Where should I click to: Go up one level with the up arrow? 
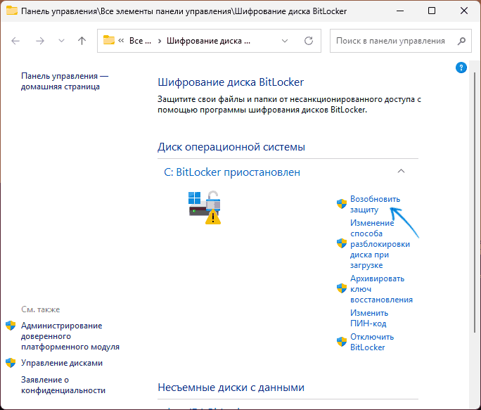click(82, 41)
